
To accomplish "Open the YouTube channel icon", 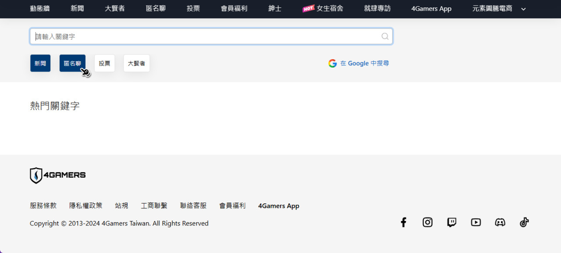I will pos(476,222).
